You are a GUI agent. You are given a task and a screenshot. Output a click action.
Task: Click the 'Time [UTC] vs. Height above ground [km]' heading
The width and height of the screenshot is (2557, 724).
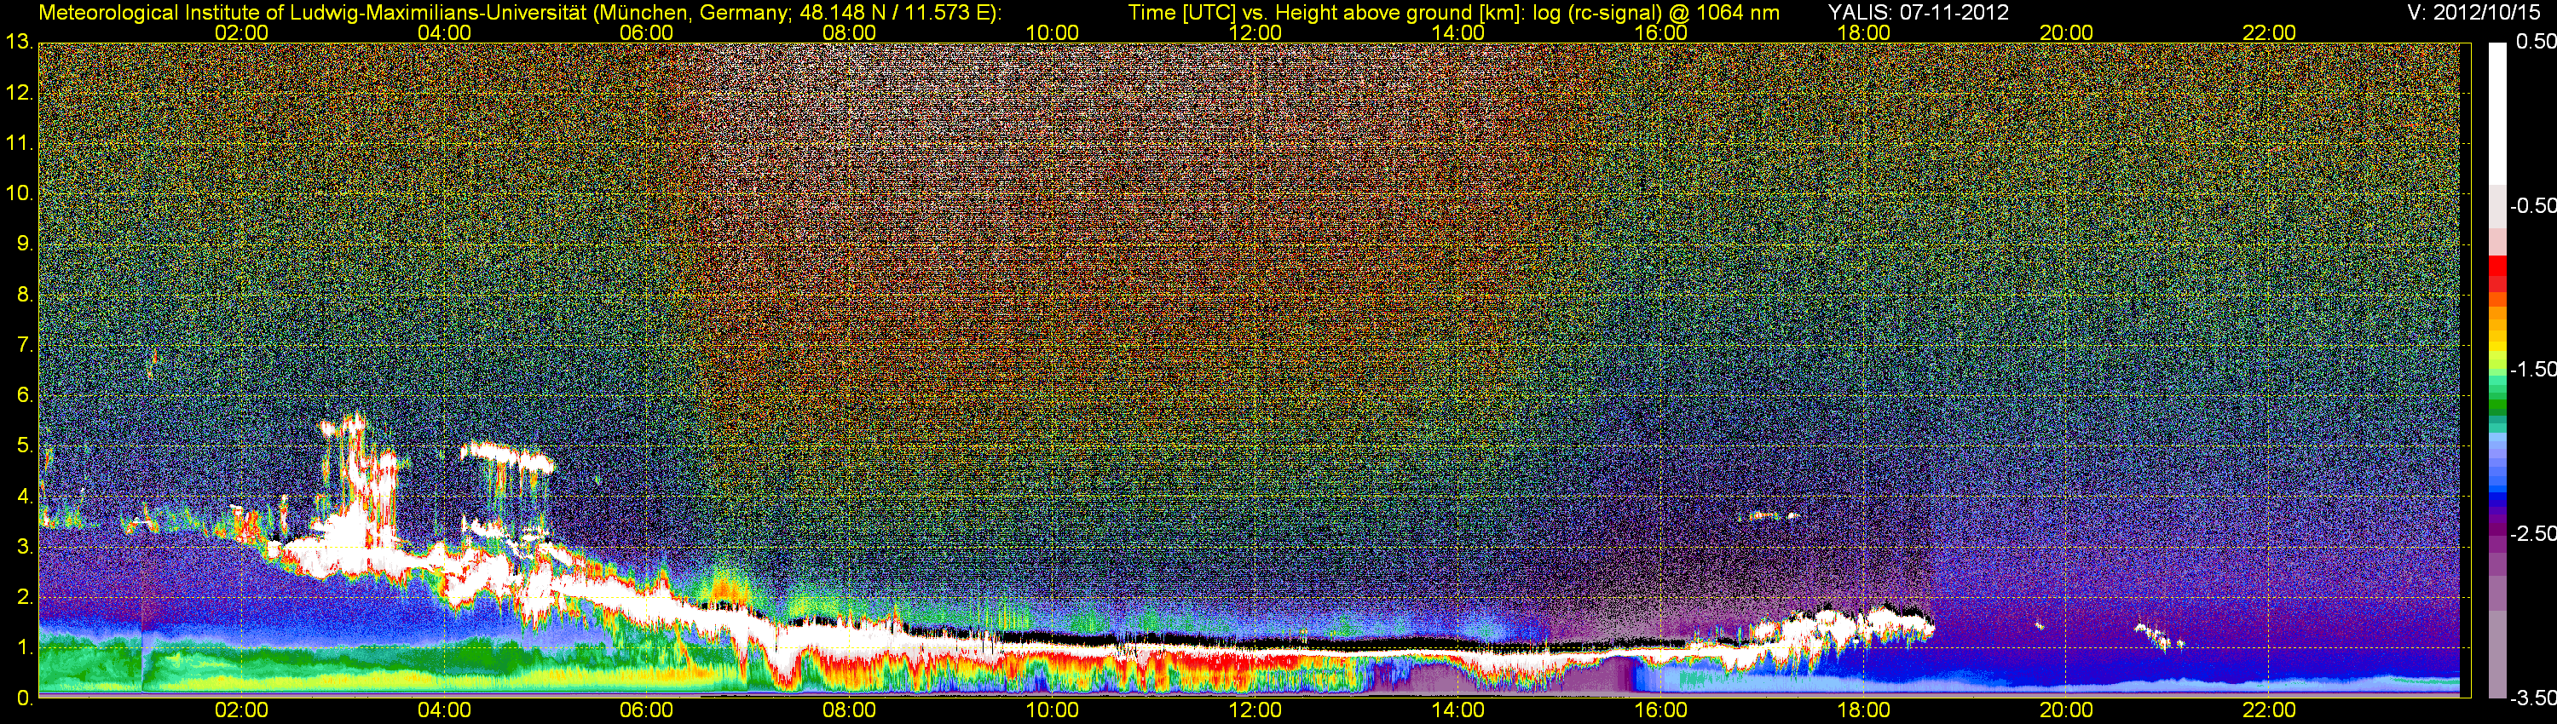[1326, 13]
